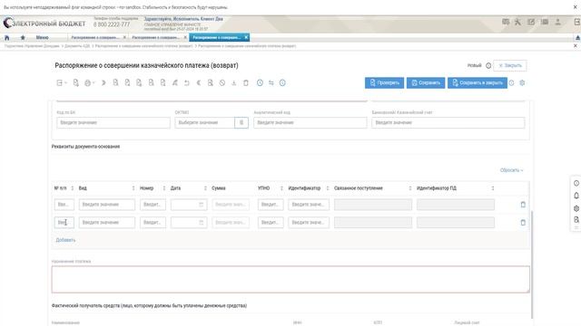Click the sign document pen icon
This screenshot has width=581, height=326.
[175, 82]
